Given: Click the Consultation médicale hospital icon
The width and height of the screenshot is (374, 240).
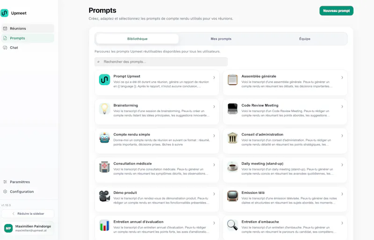Looking at the screenshot, I should (x=104, y=167).
